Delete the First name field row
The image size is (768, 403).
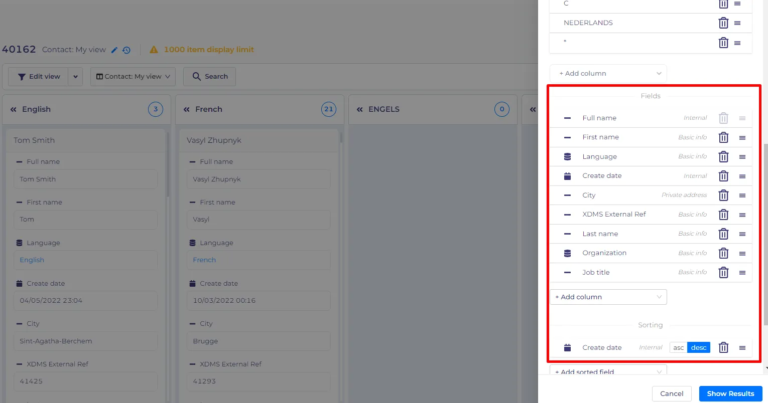(x=723, y=137)
